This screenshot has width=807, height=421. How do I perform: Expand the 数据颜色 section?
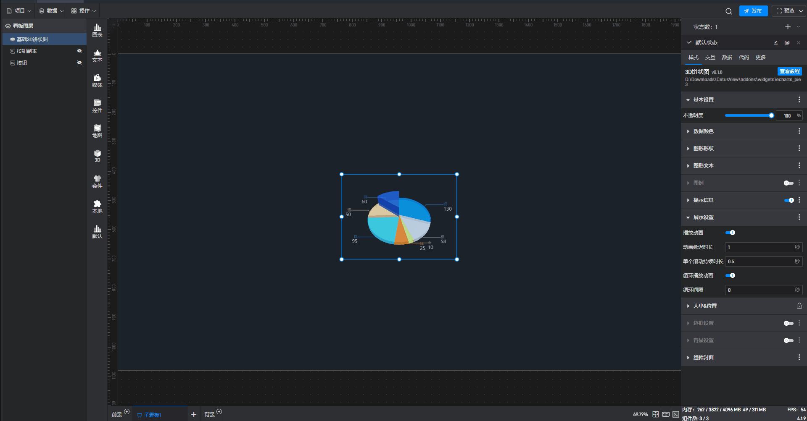click(703, 131)
